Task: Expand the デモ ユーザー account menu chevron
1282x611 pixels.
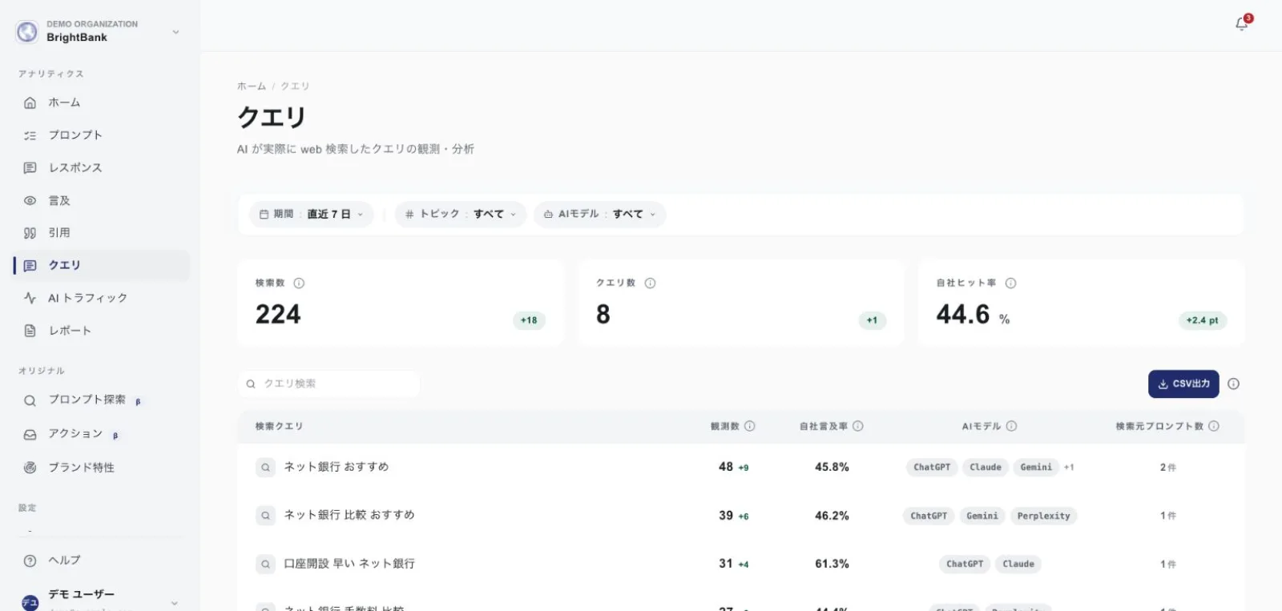Action: (x=175, y=602)
